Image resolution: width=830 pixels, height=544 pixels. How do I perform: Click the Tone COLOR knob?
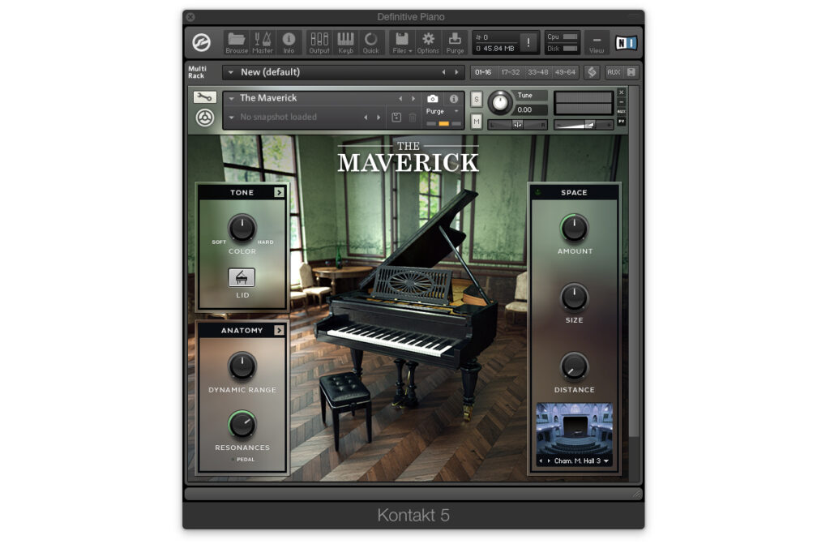click(x=242, y=228)
